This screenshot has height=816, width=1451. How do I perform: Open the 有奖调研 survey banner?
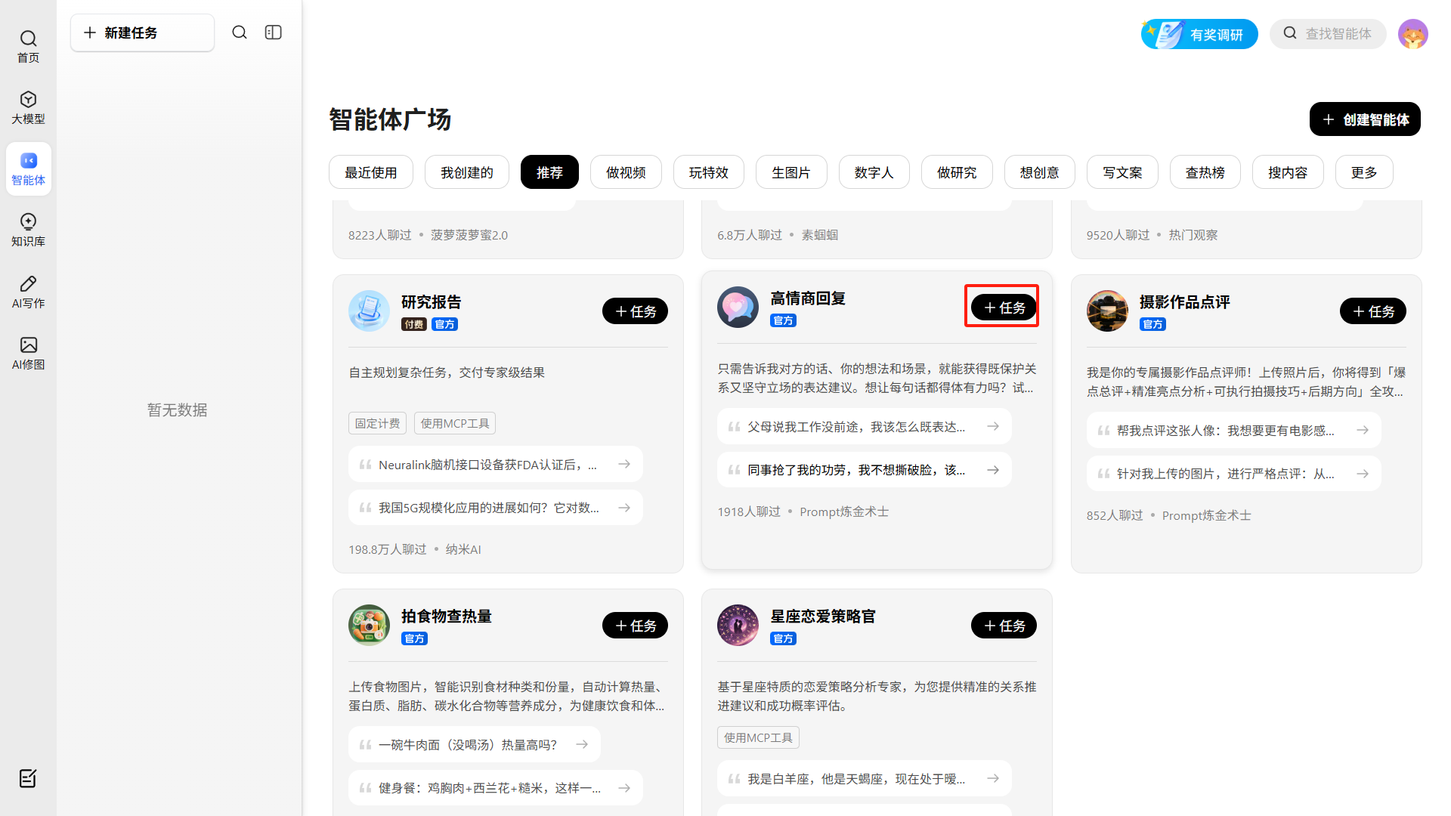pos(1199,34)
